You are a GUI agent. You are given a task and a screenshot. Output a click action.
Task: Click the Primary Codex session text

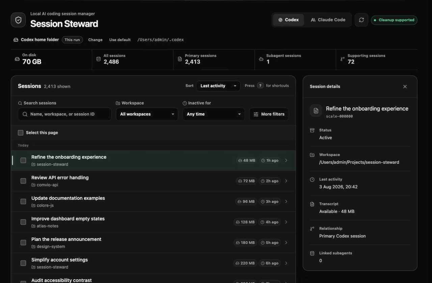click(343, 236)
